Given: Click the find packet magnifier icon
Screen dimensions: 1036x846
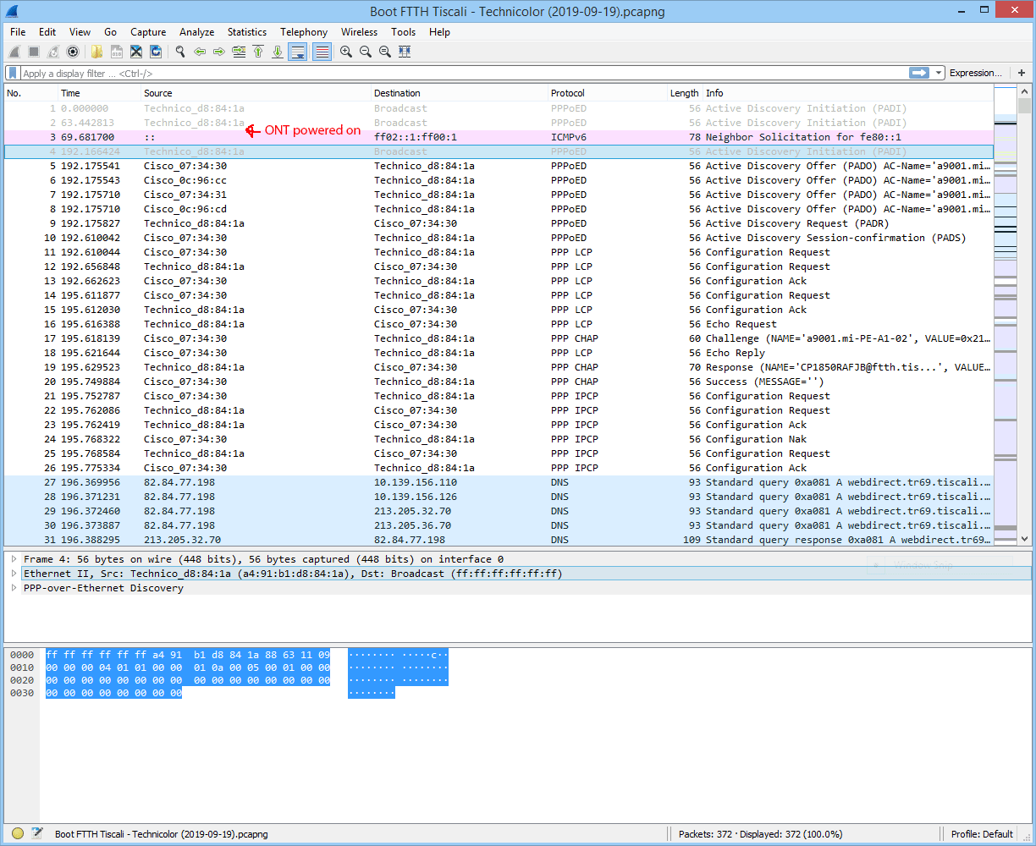Looking at the screenshot, I should tap(179, 52).
